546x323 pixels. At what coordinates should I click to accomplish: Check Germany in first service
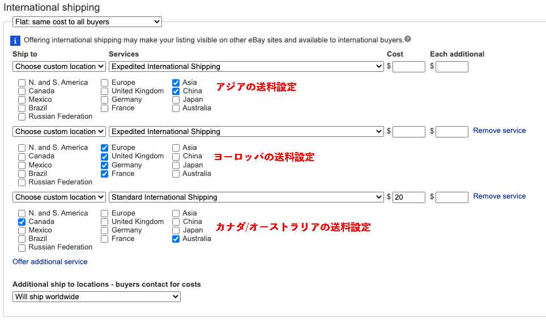pyautogui.click(x=104, y=100)
